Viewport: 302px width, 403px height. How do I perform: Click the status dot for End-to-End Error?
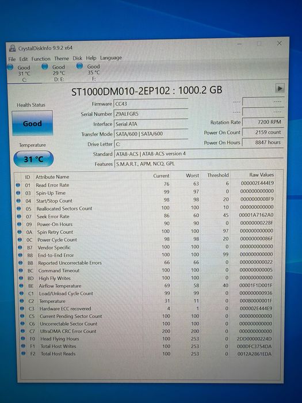pyautogui.click(x=20, y=255)
